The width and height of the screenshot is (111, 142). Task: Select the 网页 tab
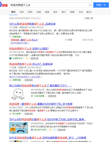coord(13,12)
